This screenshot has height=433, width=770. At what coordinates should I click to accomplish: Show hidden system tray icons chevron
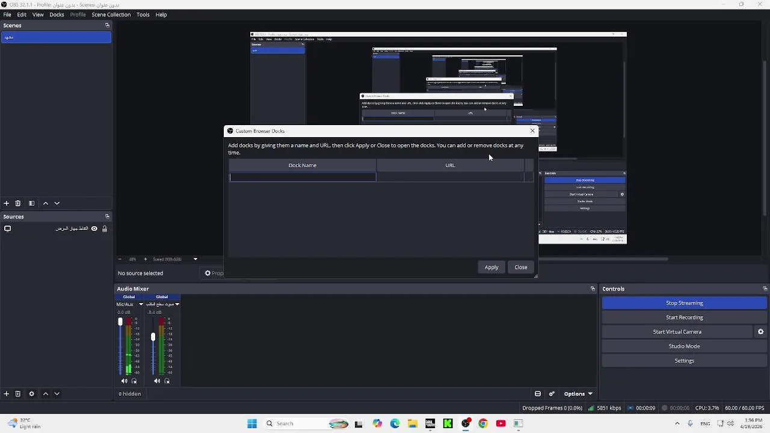[x=677, y=423]
